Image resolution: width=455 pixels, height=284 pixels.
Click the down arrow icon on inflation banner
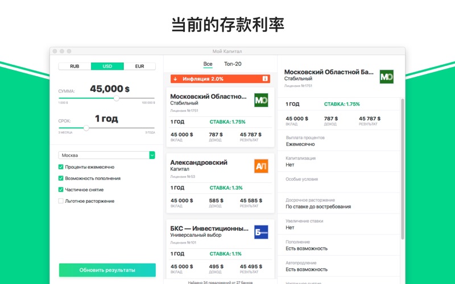(176, 79)
